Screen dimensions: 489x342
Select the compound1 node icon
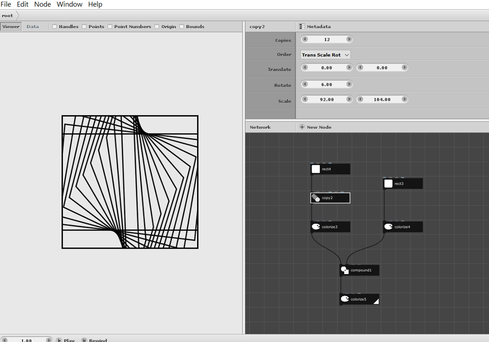click(x=345, y=270)
